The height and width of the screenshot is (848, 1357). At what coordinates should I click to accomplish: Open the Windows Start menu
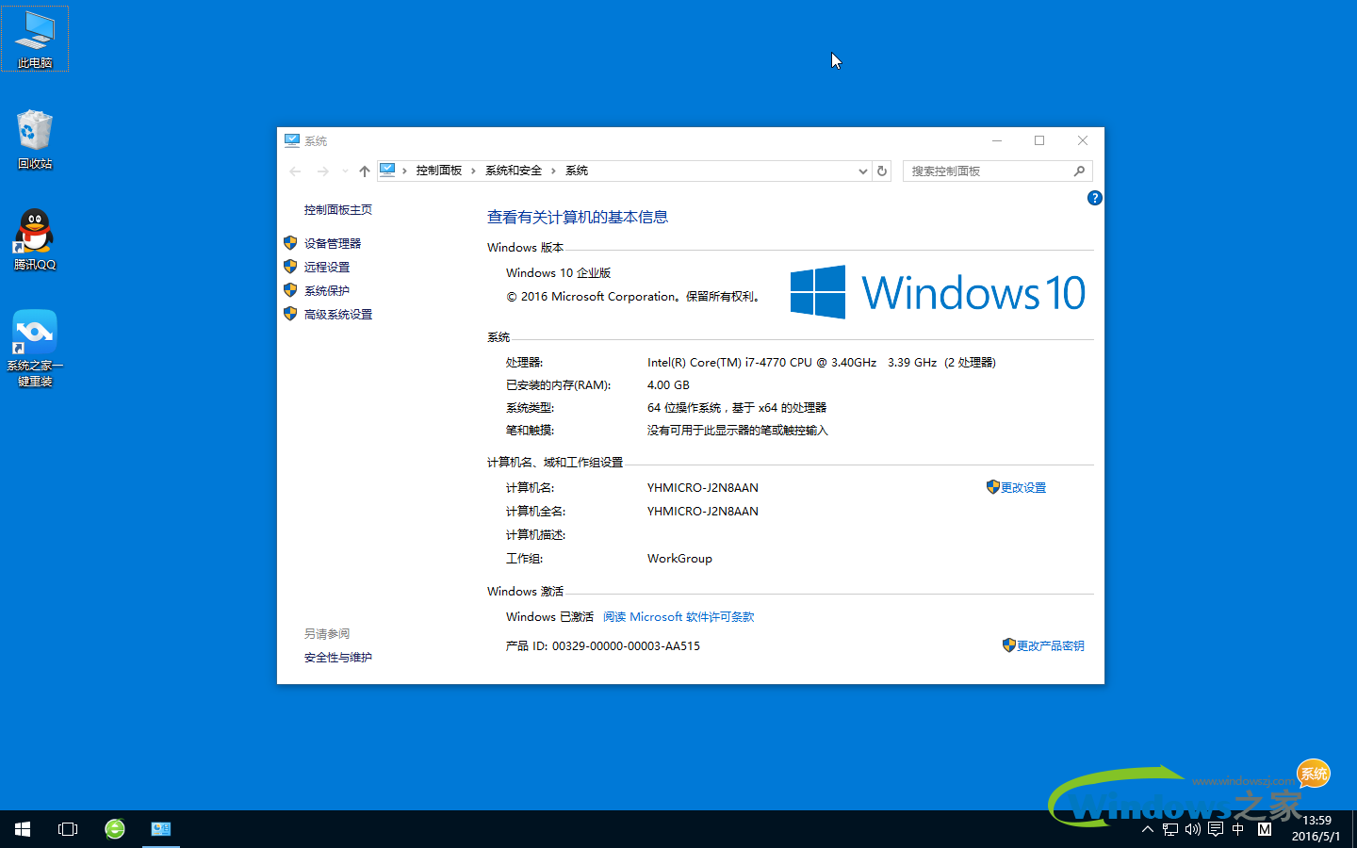(x=23, y=829)
